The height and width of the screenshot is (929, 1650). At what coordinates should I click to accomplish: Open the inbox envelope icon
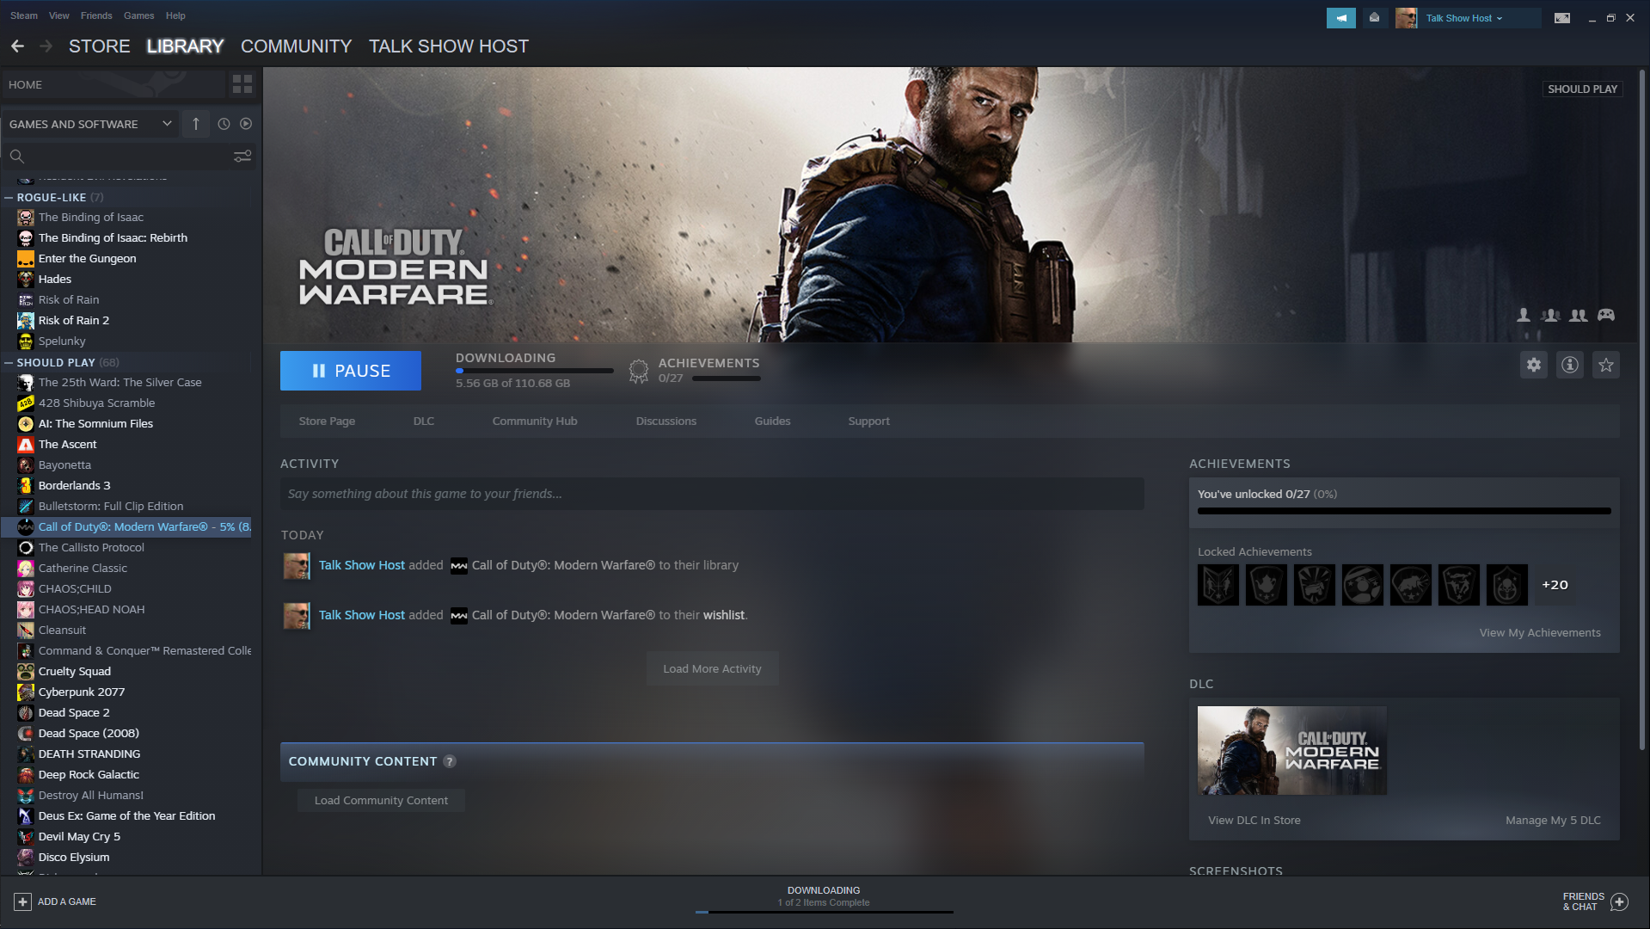coord(1374,18)
